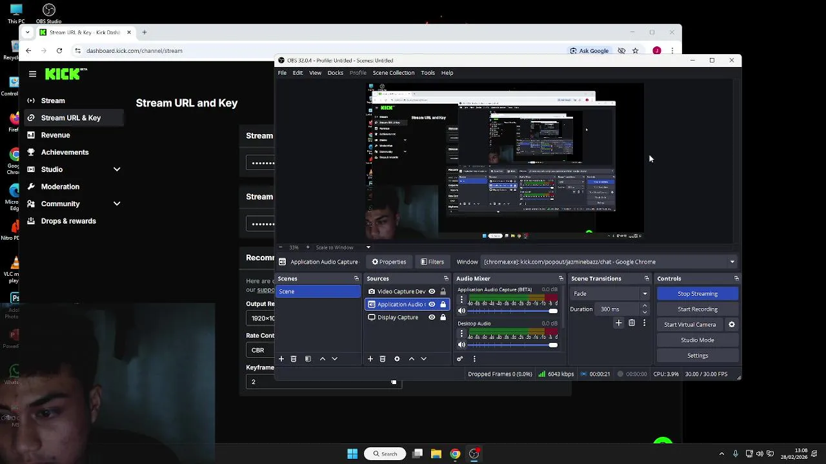Hide Display Capture source
The width and height of the screenshot is (826, 464).
(432, 317)
